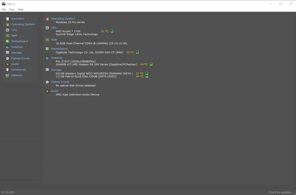
Task: Click the Network icon in sidebar
Action: click(x=7, y=75)
